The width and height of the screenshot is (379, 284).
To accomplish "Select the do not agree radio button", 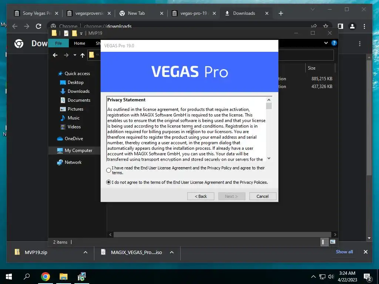I will (108, 182).
